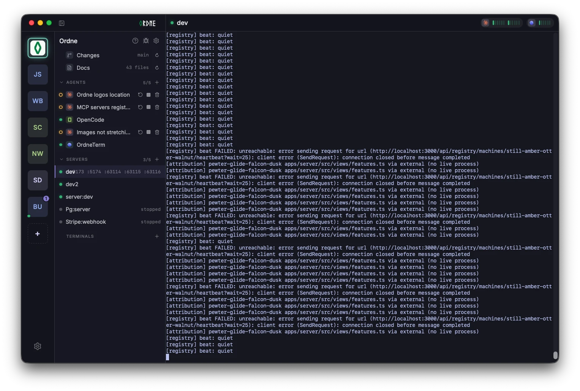This screenshot has height=391, width=580.
Task: Restart the Images not stretching agent
Action: (x=140, y=132)
